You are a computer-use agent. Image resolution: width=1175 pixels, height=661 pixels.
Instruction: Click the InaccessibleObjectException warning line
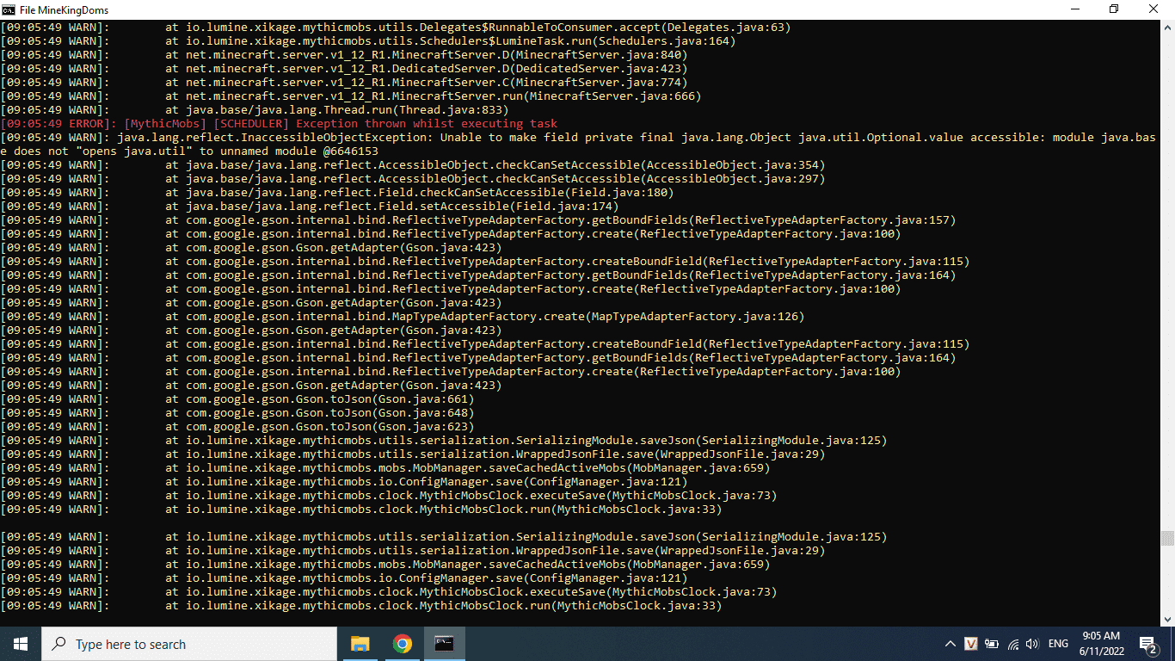pyautogui.click(x=577, y=138)
